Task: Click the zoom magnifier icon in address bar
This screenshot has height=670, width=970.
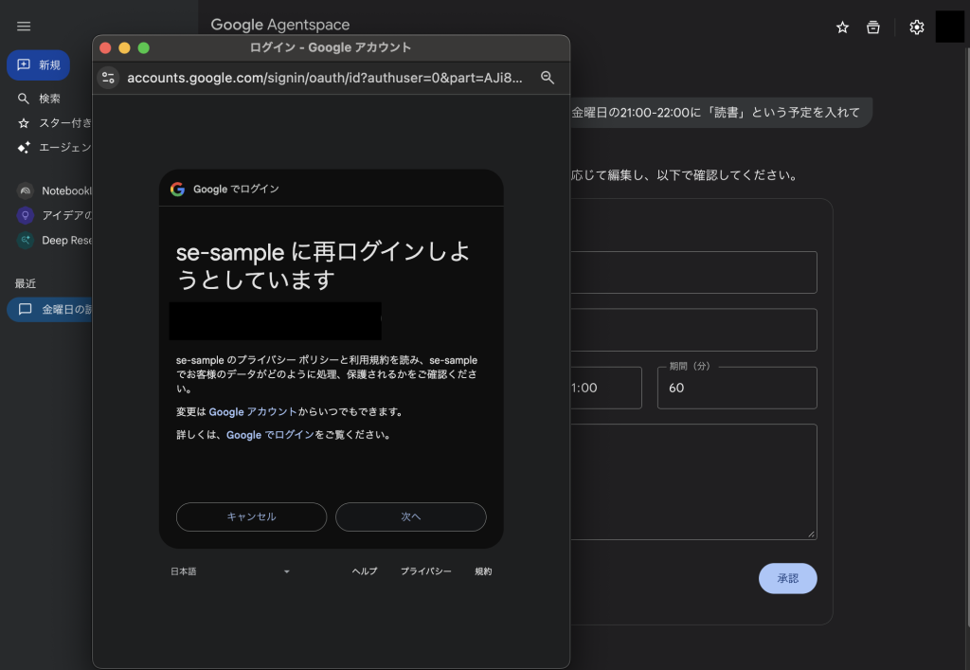Action: click(547, 78)
